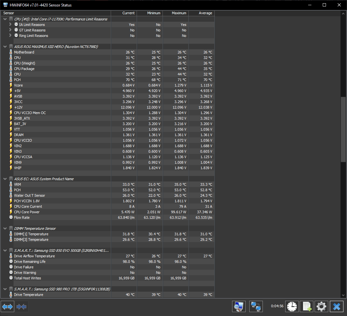Viewport: 347px width, 316px height.
Task: Click the thermometer icon by Drive Airflow Temperature
Action: [11, 256]
